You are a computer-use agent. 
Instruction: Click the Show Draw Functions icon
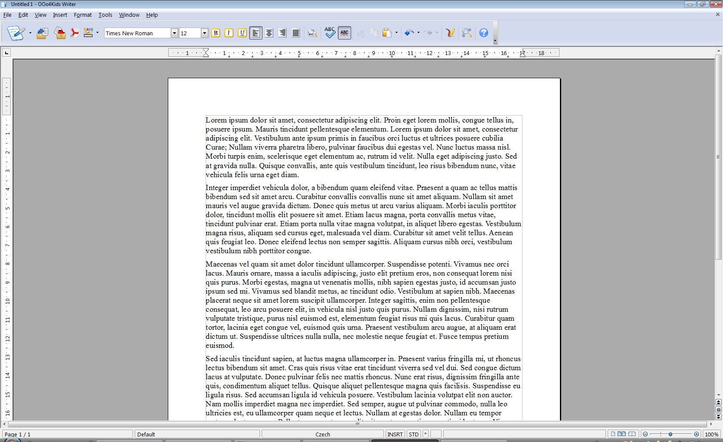450,33
